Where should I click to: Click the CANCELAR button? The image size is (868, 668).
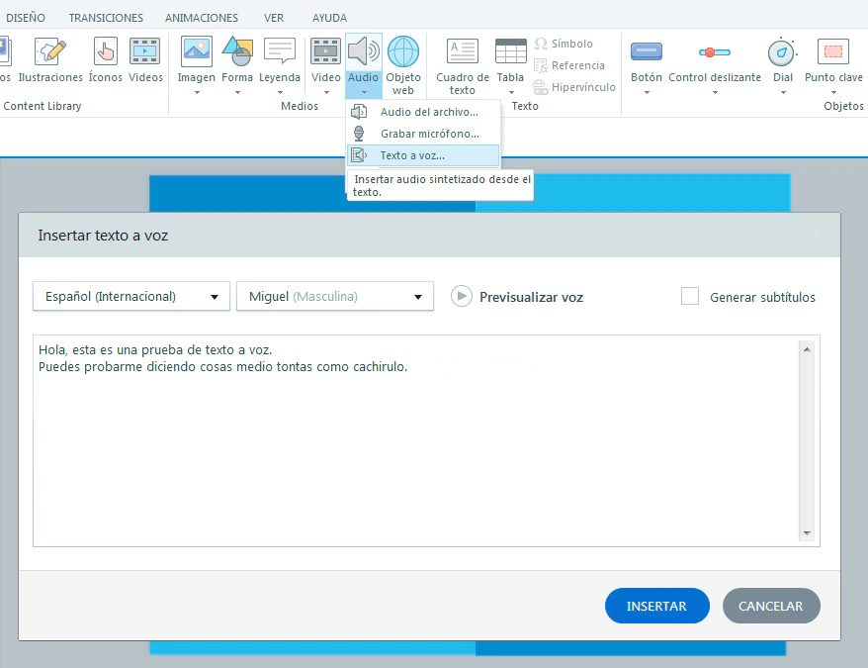tap(771, 606)
